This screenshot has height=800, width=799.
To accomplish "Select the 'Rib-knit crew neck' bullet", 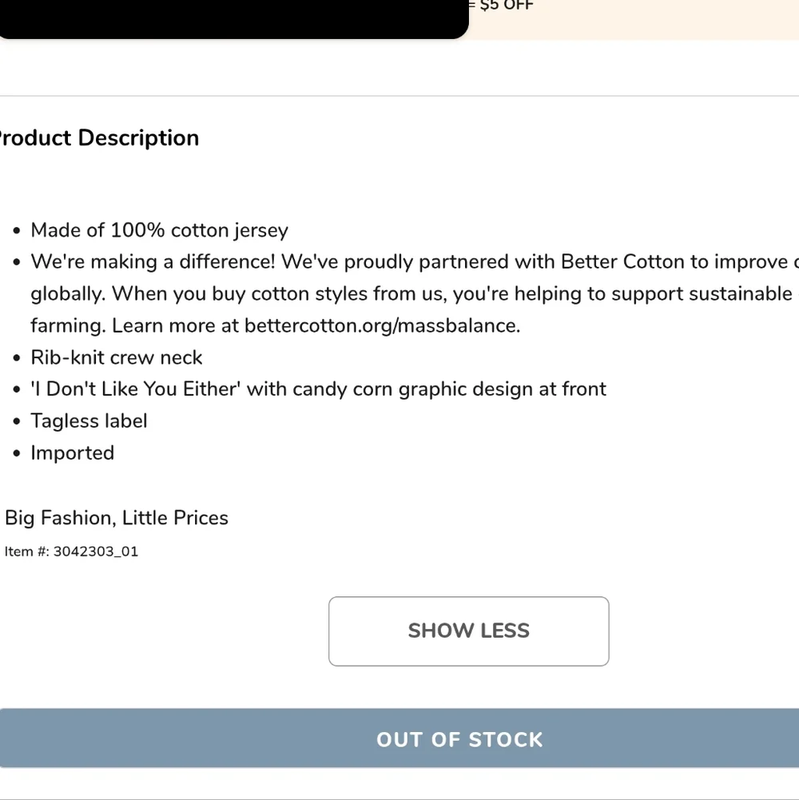I will click(x=117, y=358).
